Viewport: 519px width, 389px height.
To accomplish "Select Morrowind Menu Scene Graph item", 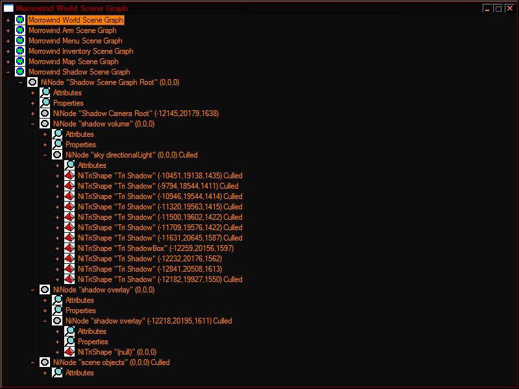I will click(75, 41).
